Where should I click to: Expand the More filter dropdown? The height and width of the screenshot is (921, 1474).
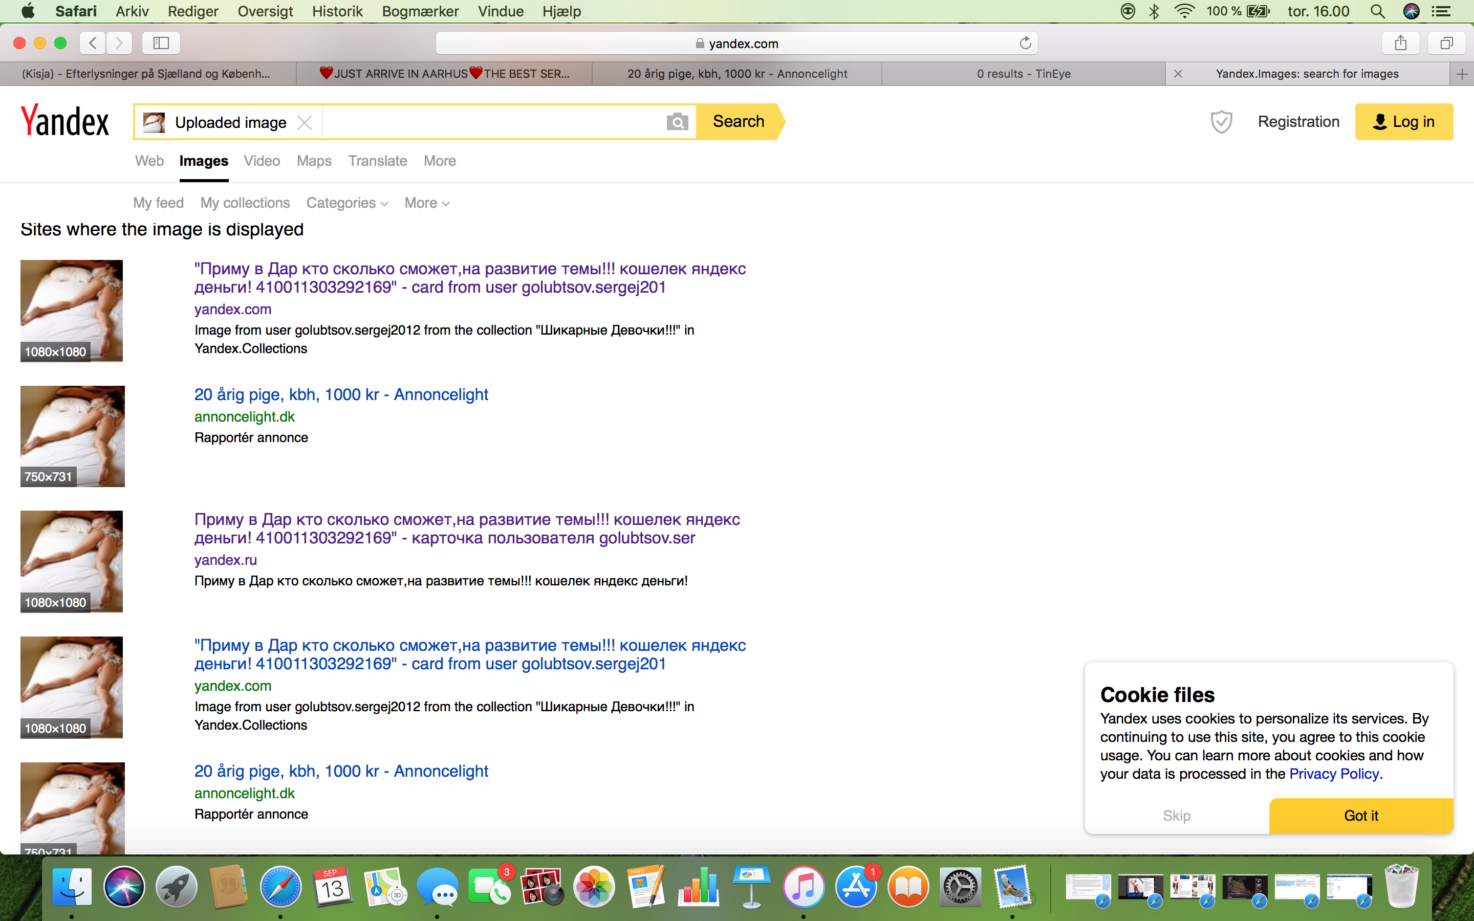[x=427, y=203]
